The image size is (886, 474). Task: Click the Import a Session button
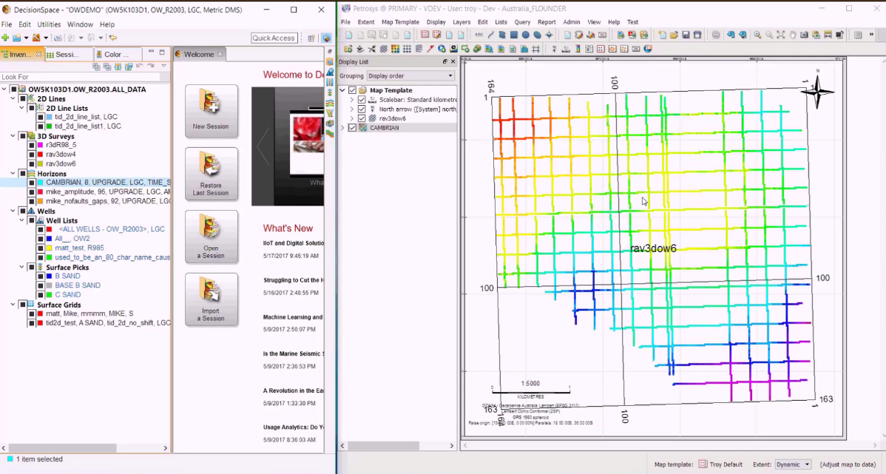[212, 299]
